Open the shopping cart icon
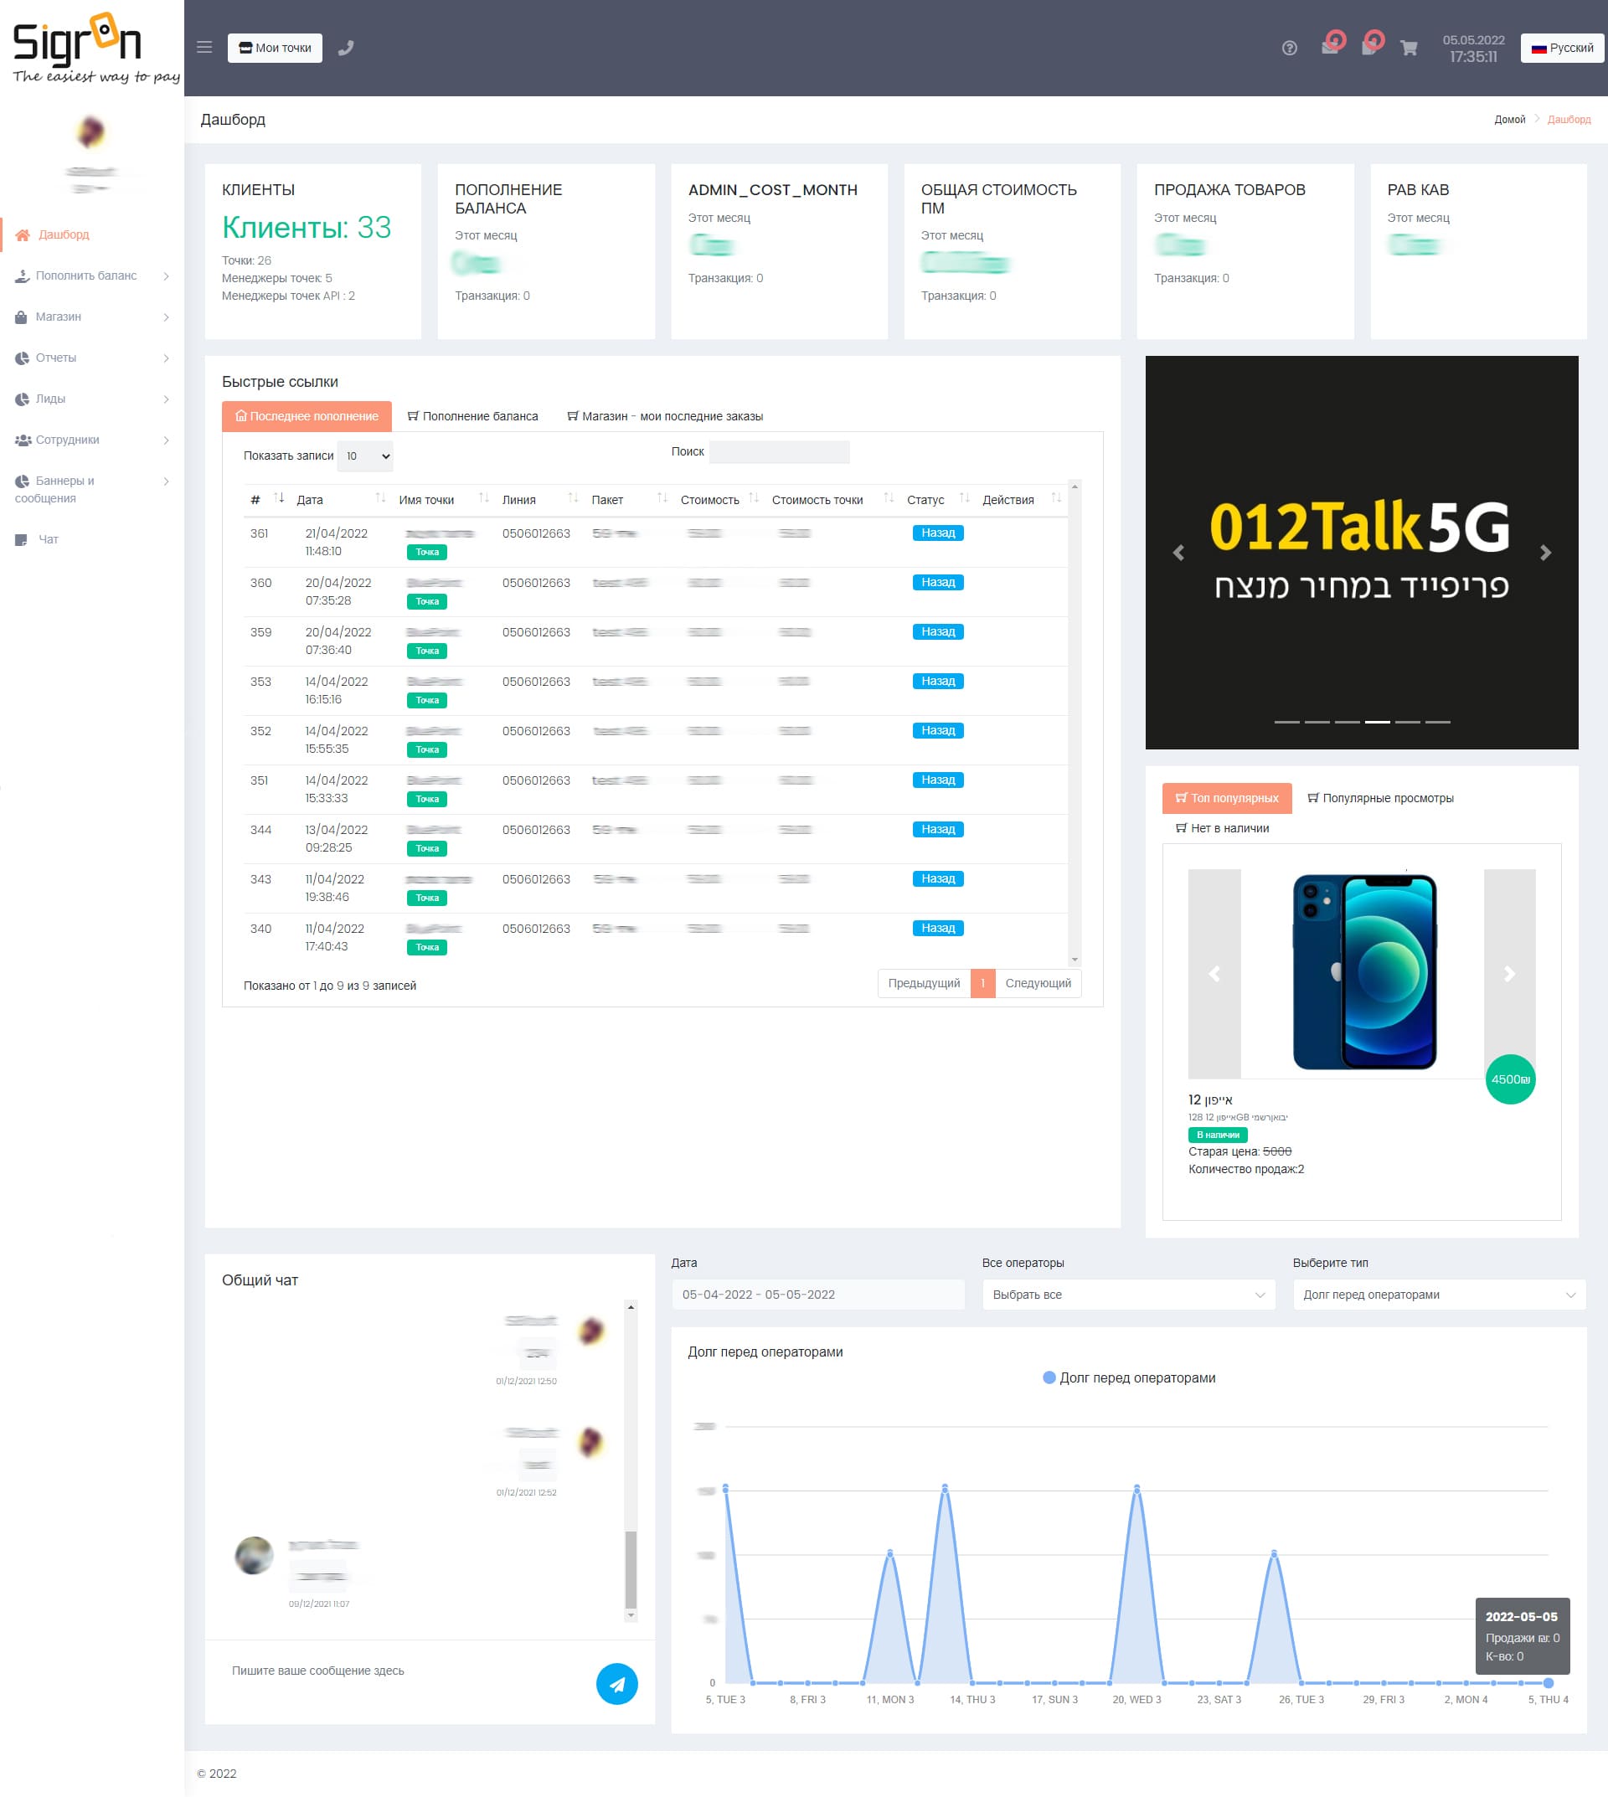The image size is (1608, 1797). [x=1409, y=49]
